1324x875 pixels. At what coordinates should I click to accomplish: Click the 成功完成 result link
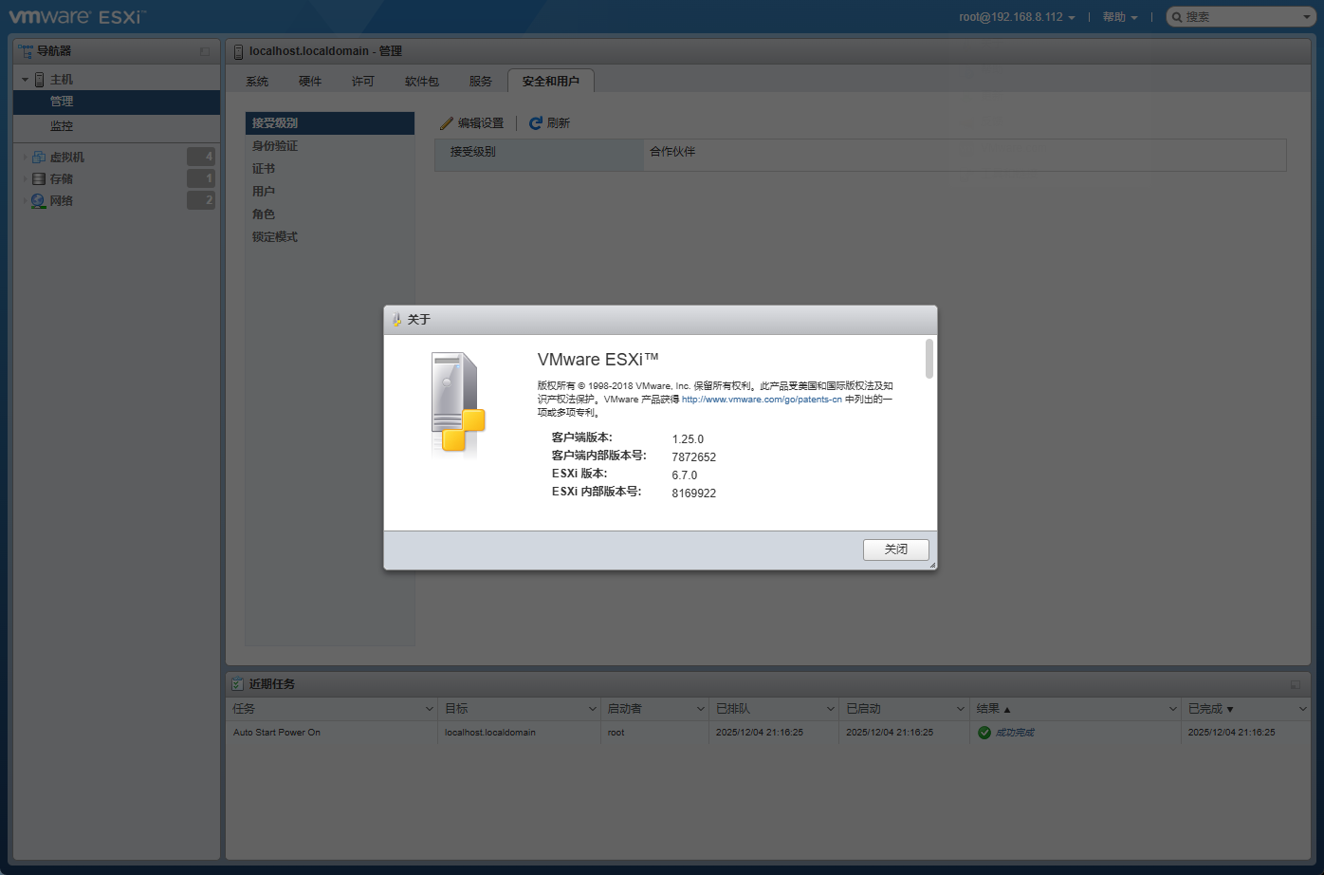(1014, 733)
